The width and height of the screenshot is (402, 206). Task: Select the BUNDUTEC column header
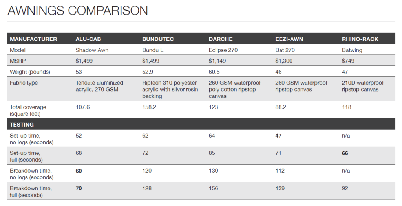point(158,39)
